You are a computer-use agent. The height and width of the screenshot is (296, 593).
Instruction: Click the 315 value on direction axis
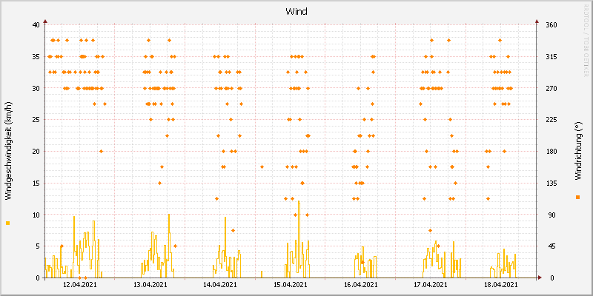[x=551, y=57]
